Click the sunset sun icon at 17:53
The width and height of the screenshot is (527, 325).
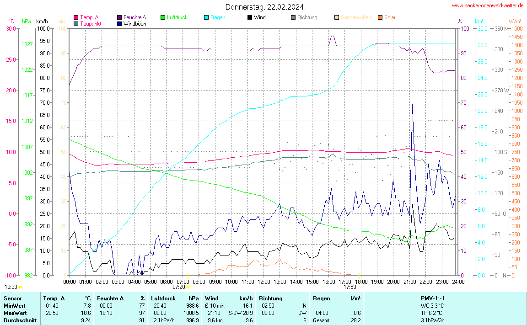click(x=359, y=287)
